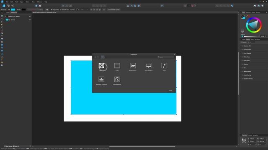Click the Add Fill icon button
Image resolution: width=268 pixels, height=150 pixels.
click(x=14, y=146)
